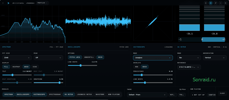Image resolution: width=229 pixels, height=100 pixels.
Task: Adjust the Heat Tilt slider
Action: [x=48, y=75]
